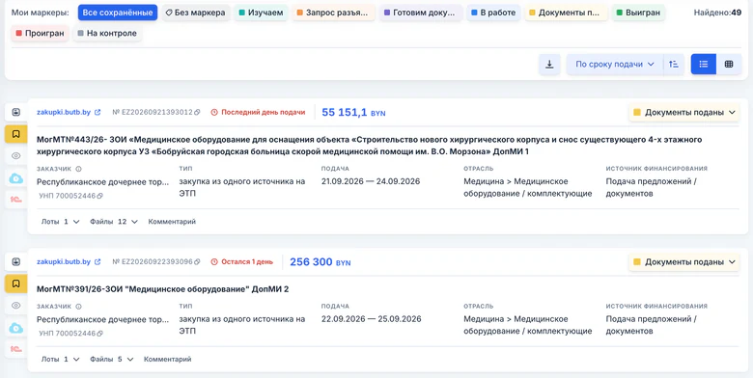Click the 'Найдено: 49' counter
This screenshot has height=378, width=753.
click(x=717, y=13)
